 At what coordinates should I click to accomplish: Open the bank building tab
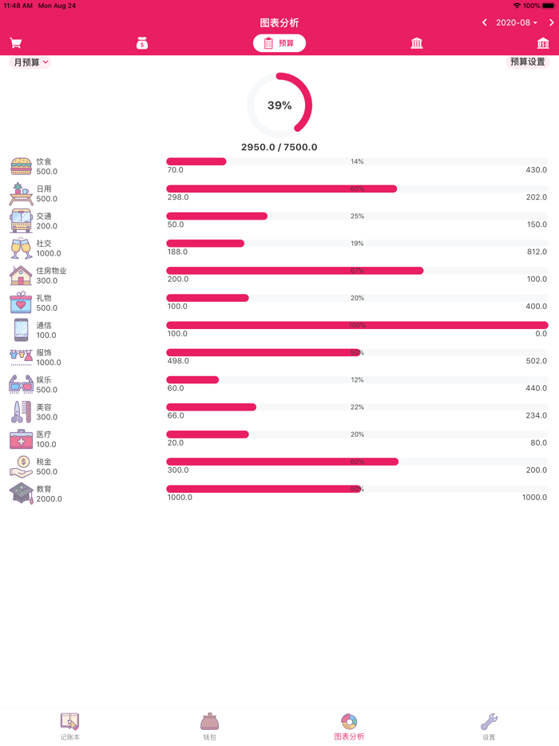coord(417,43)
